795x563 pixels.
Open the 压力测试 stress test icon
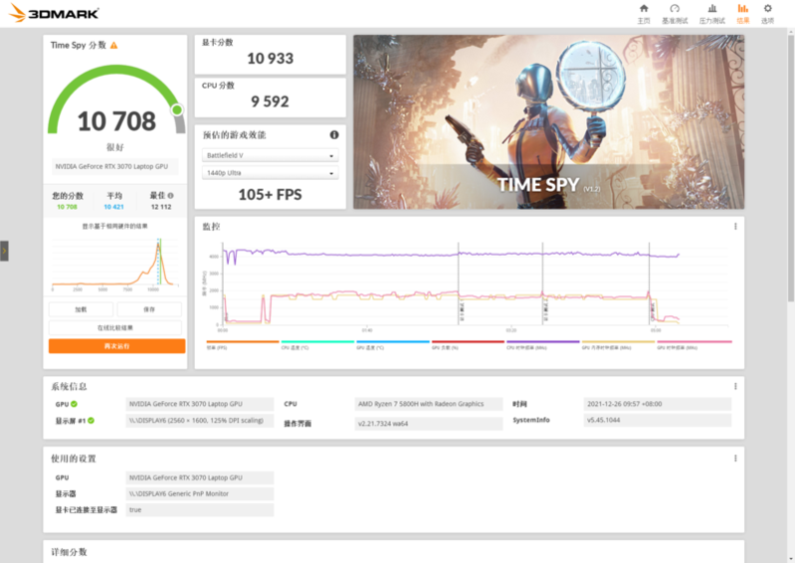[711, 13]
